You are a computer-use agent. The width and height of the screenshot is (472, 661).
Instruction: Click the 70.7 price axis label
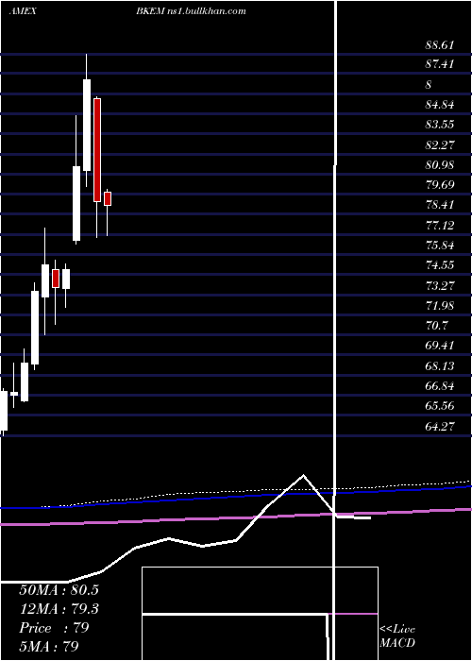[436, 326]
